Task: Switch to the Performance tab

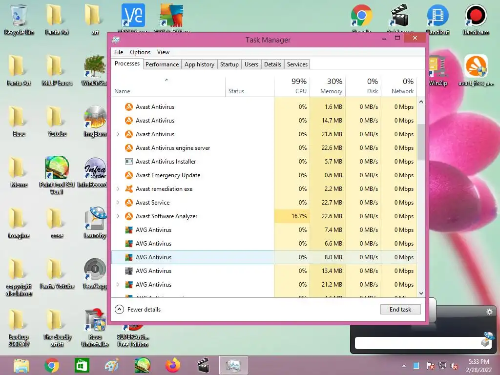Action: click(162, 64)
